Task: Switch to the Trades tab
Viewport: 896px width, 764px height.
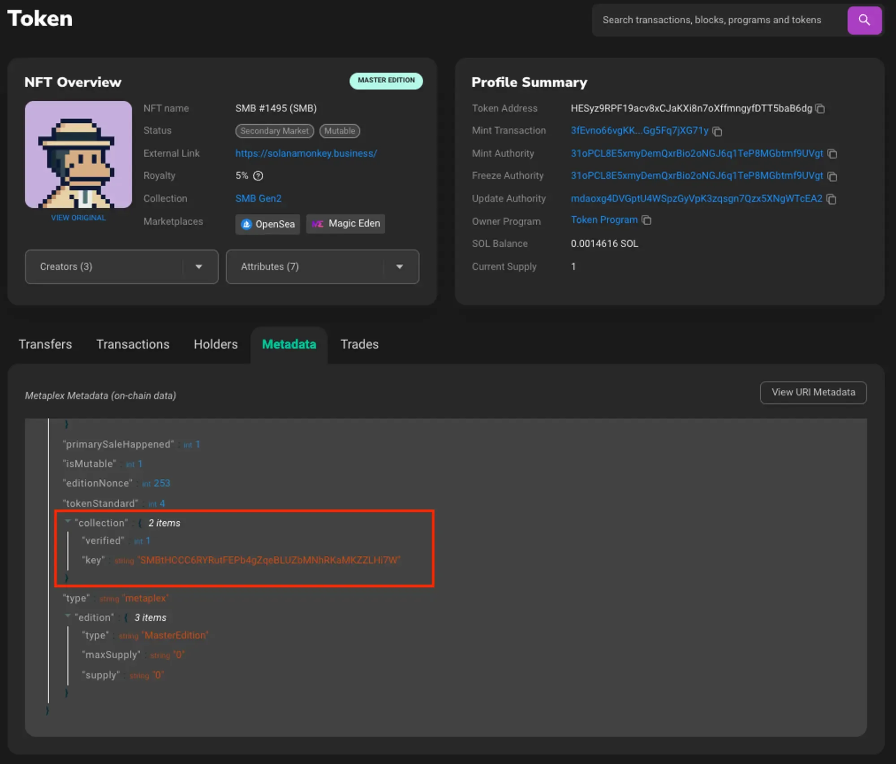Action: click(x=359, y=344)
